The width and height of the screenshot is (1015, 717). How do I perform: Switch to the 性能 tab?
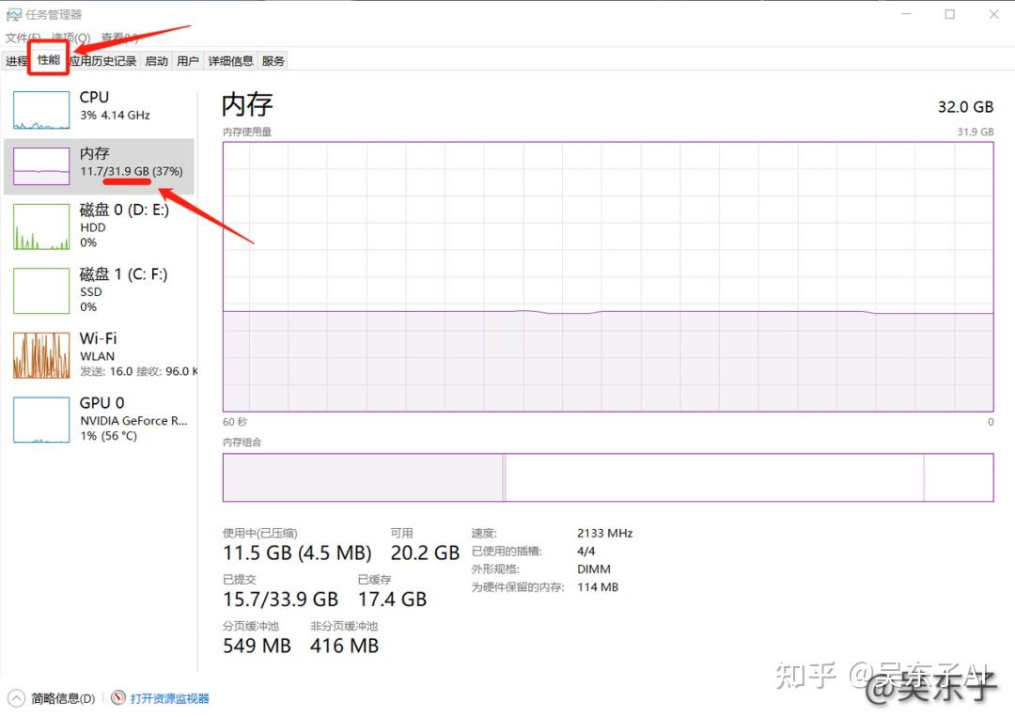point(49,59)
